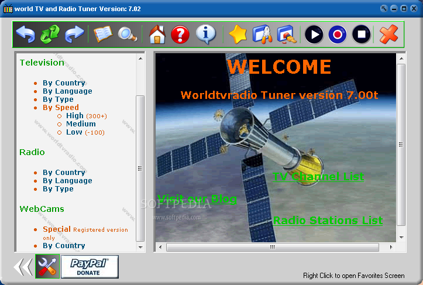Open settings wrench and screwdriver icon
423x285 pixels.
click(47, 266)
